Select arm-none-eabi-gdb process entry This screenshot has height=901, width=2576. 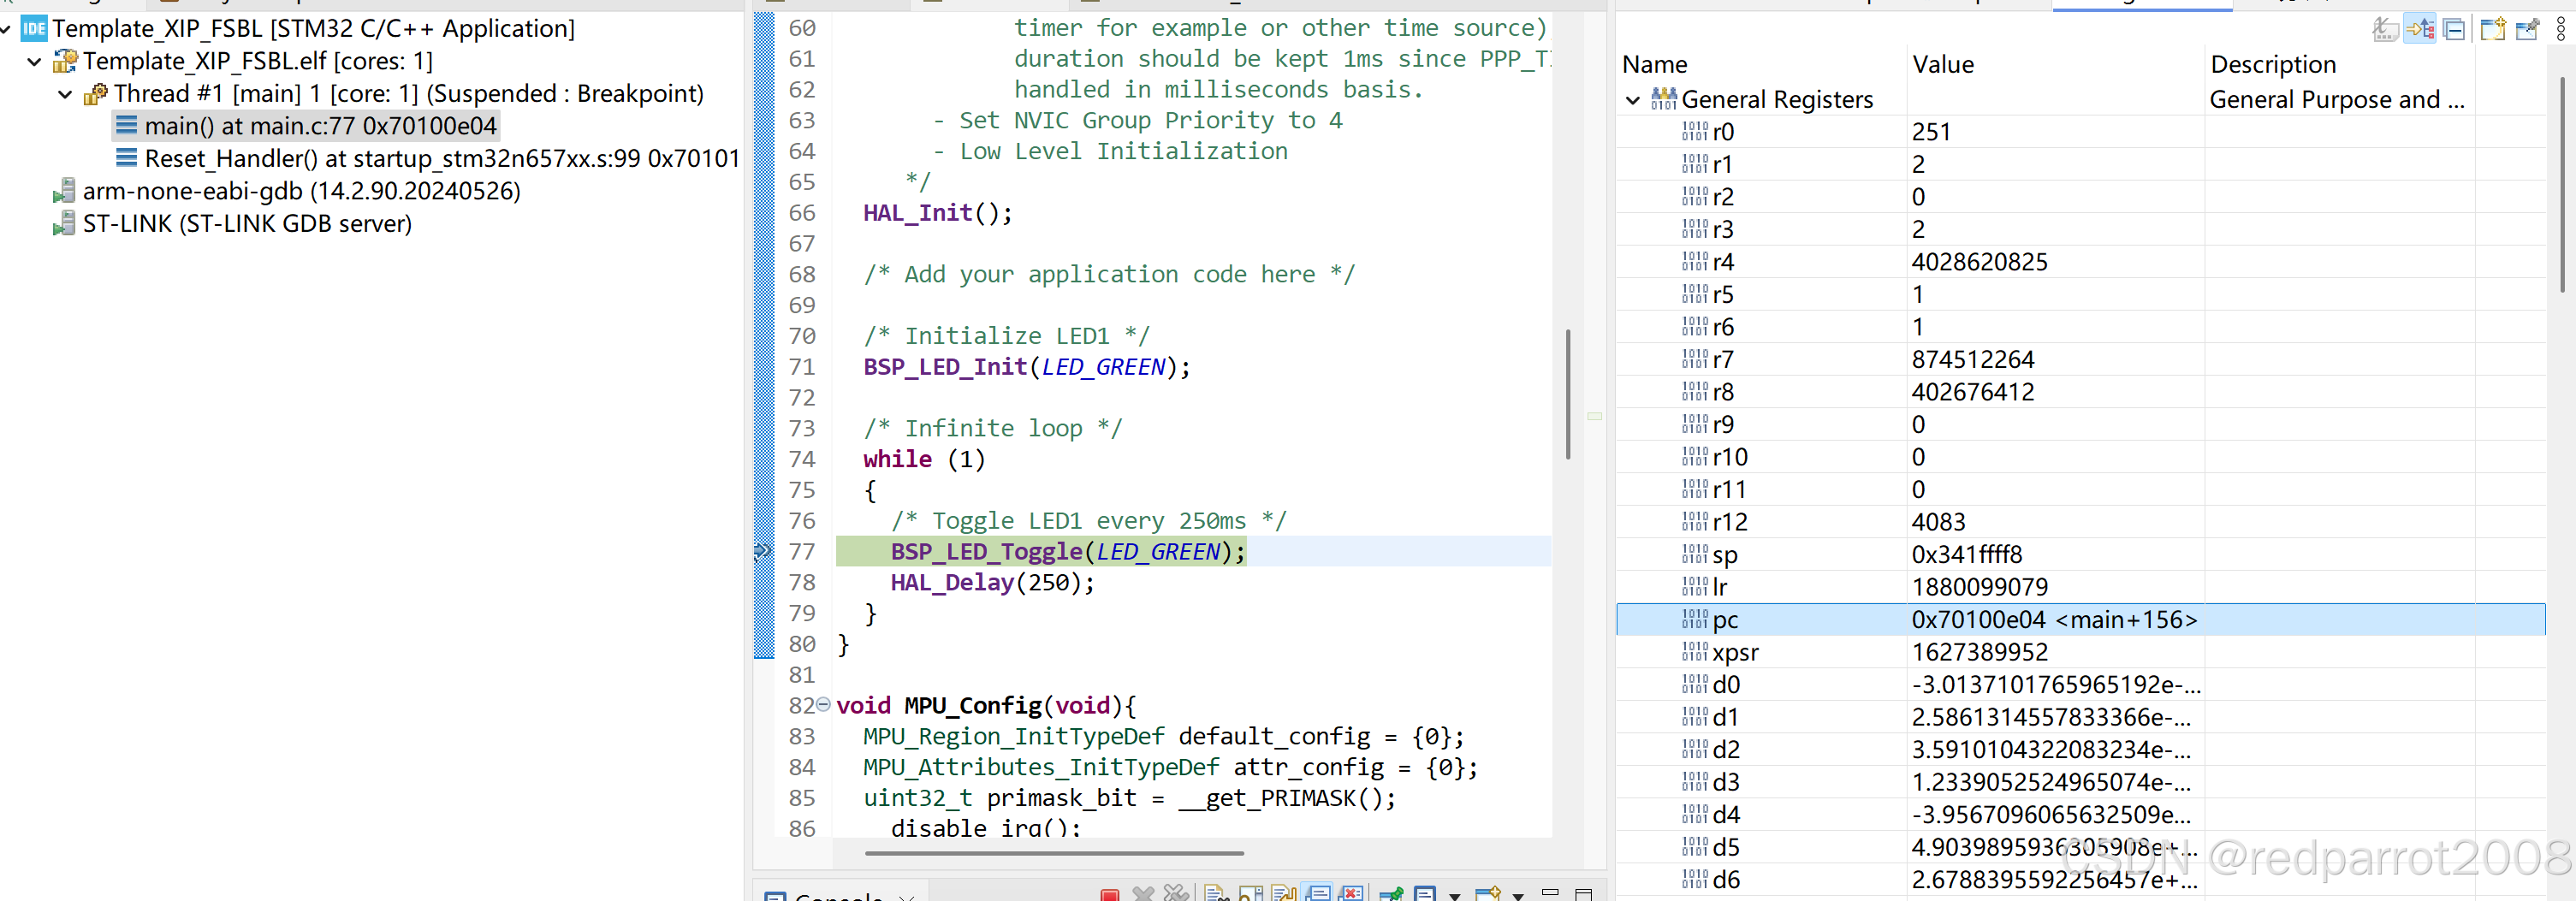tap(301, 191)
